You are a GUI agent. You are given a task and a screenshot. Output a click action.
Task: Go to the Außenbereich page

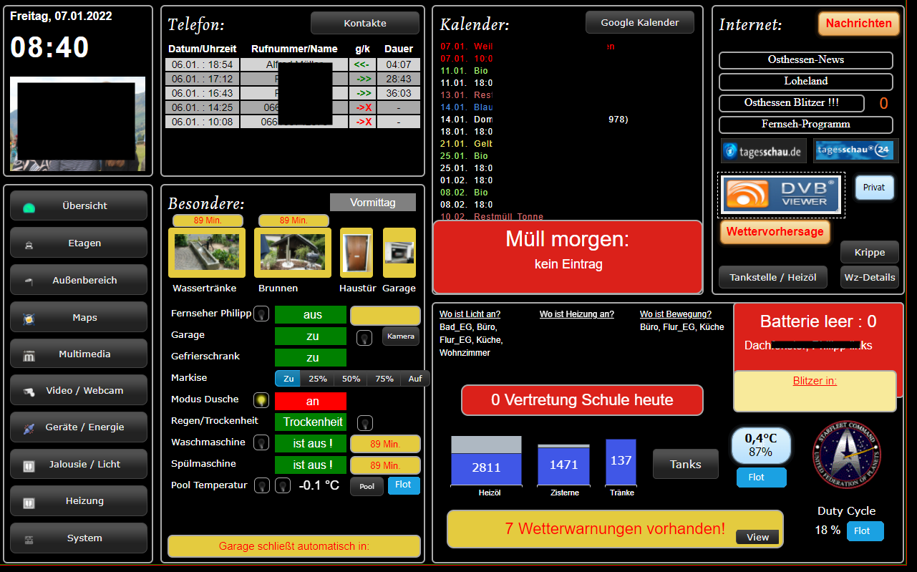(79, 280)
